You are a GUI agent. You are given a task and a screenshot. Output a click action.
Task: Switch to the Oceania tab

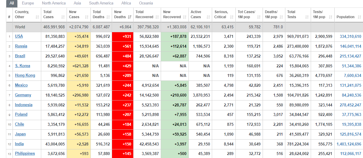tap(146, 3)
